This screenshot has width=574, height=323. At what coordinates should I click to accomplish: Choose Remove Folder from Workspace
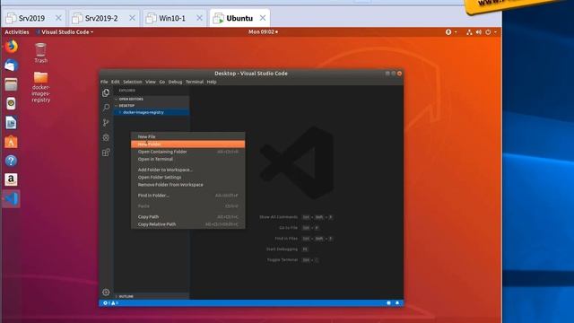pos(187,185)
